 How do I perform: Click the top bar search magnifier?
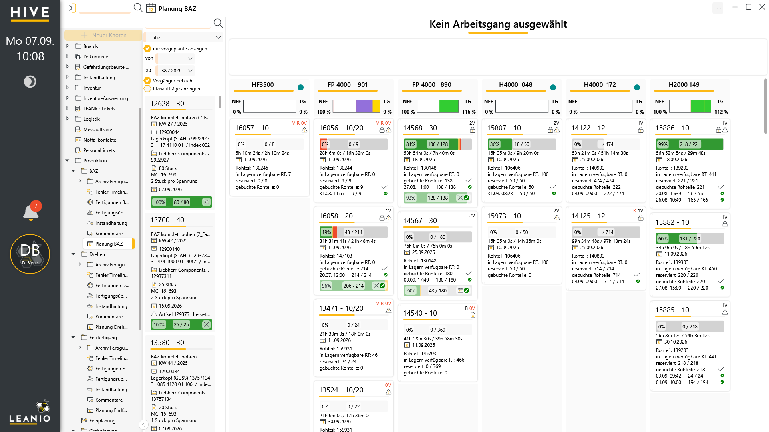point(138,8)
